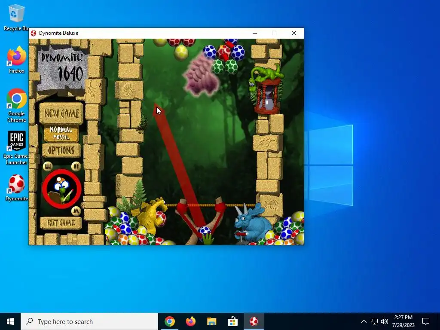The width and height of the screenshot is (440, 330).
Task: Click Dynomite app icon in taskbar
Action: pyautogui.click(x=254, y=321)
